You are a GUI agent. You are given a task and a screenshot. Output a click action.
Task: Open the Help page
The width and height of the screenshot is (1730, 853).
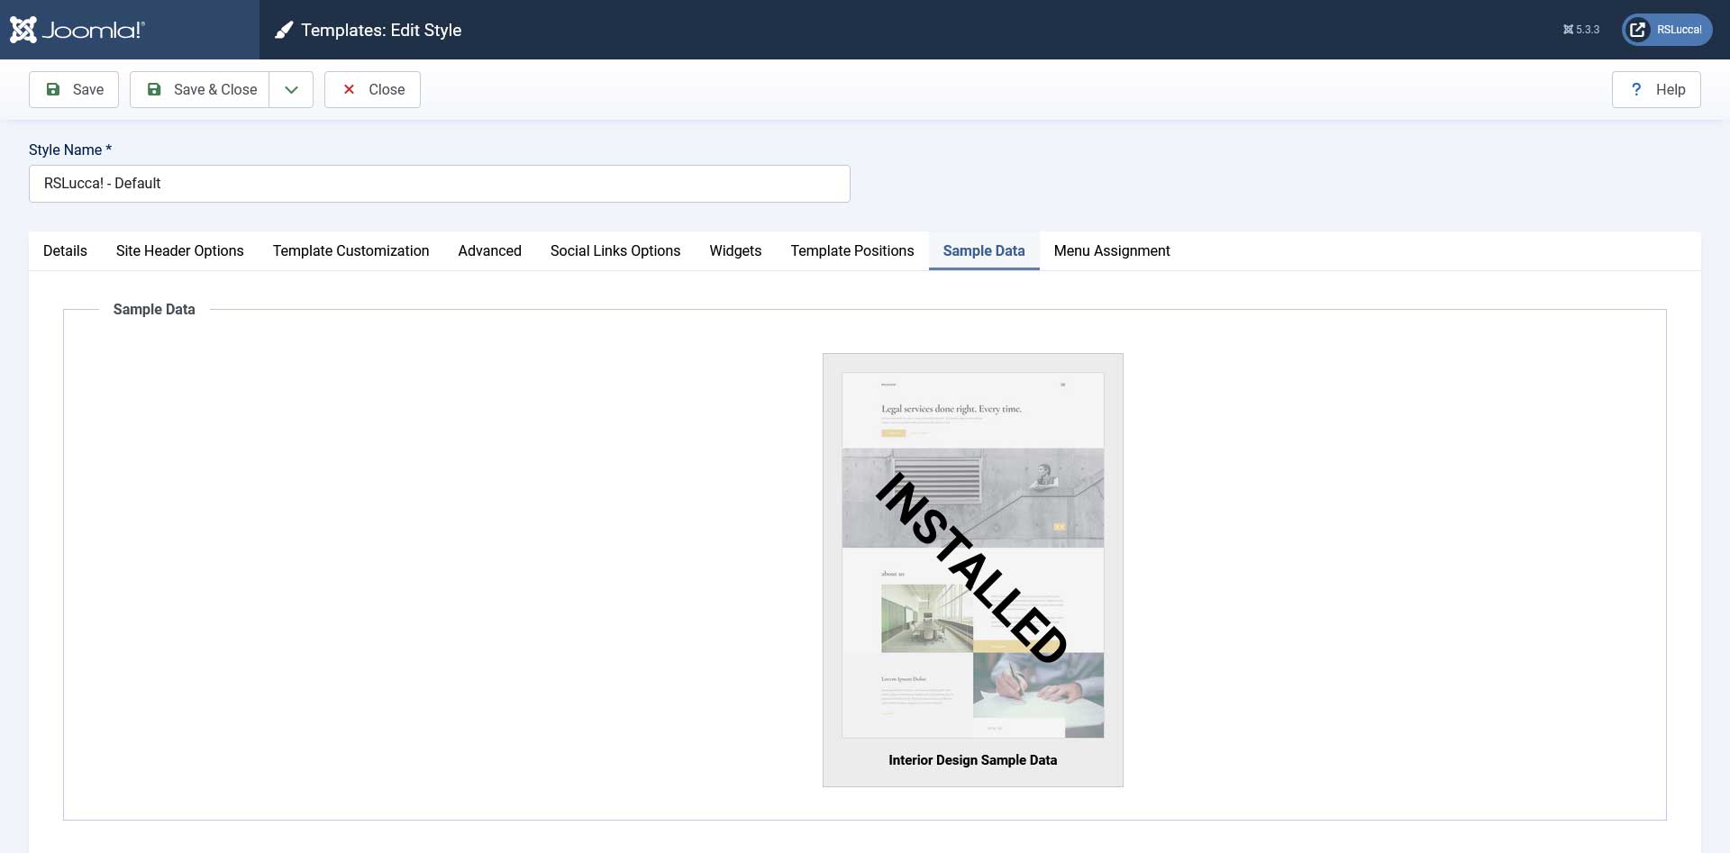1656,89
